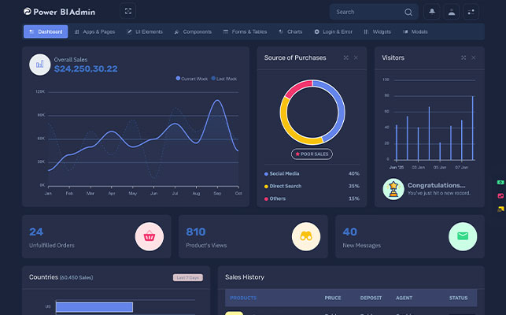Expand the Forms & Tables menu
This screenshot has width=506, height=315.
pyautogui.click(x=245, y=31)
